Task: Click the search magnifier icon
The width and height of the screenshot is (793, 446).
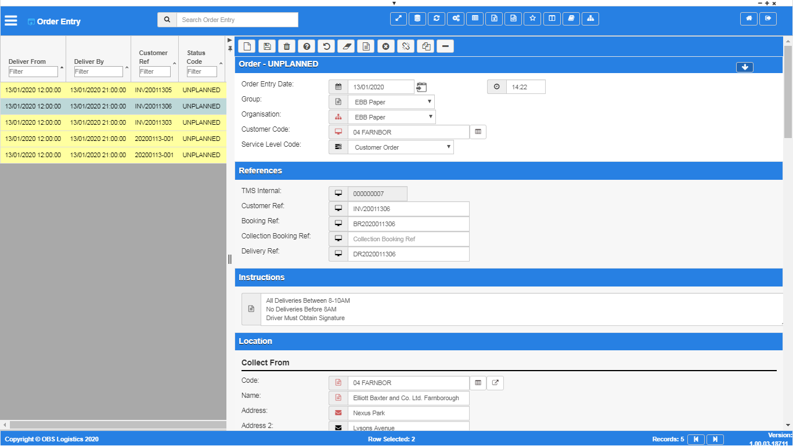Action: (167, 20)
